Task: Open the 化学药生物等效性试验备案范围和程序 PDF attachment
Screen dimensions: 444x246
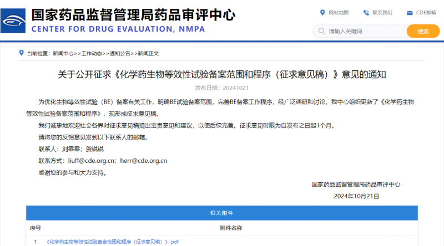Action: click(113, 242)
